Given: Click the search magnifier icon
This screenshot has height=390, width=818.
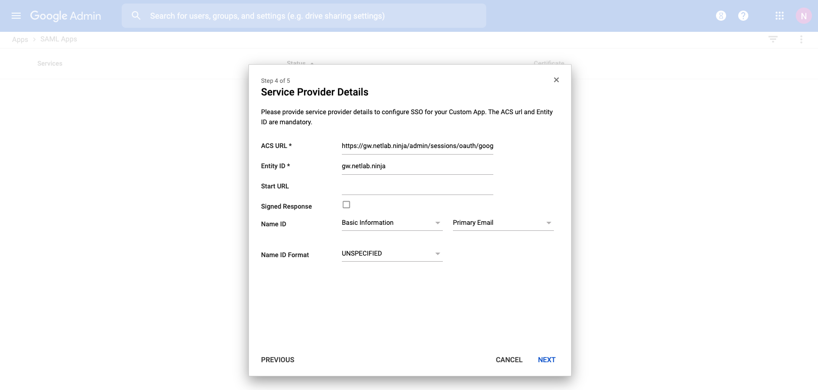Looking at the screenshot, I should (x=136, y=16).
